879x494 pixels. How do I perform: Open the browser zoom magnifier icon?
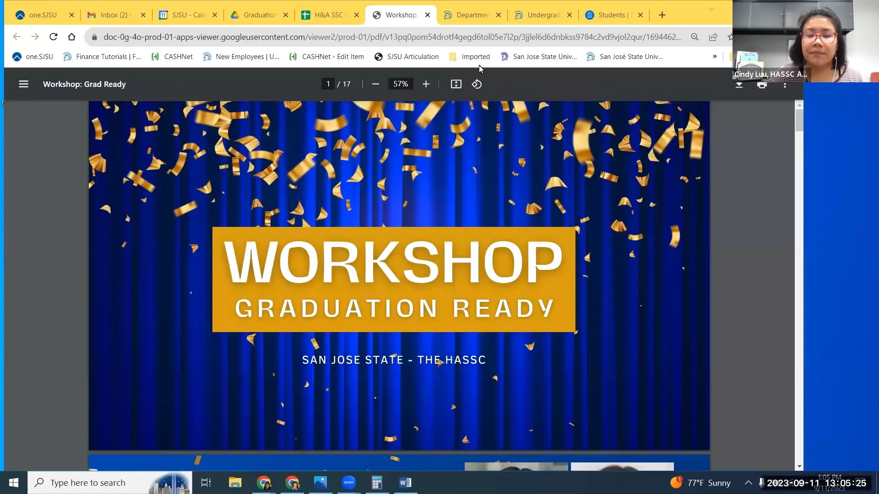click(695, 37)
